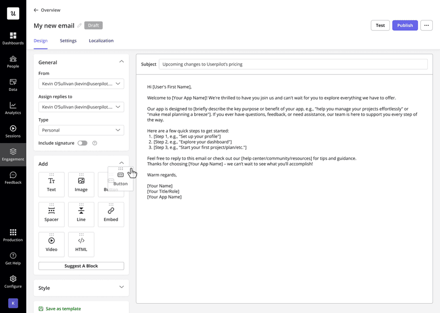
Task: Open the Analytics sidebar icon
Action: pyautogui.click(x=13, y=108)
